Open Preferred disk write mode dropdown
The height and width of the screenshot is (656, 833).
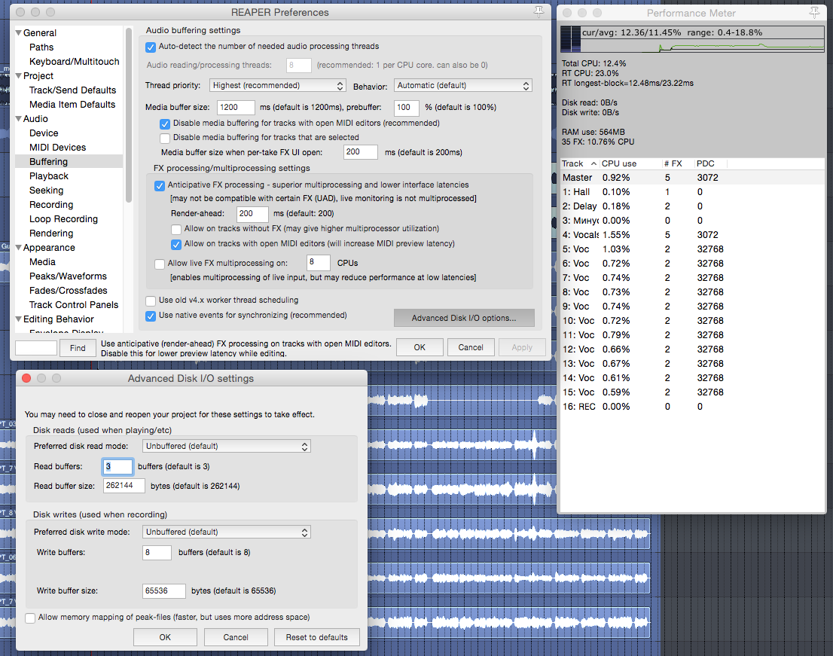click(226, 532)
